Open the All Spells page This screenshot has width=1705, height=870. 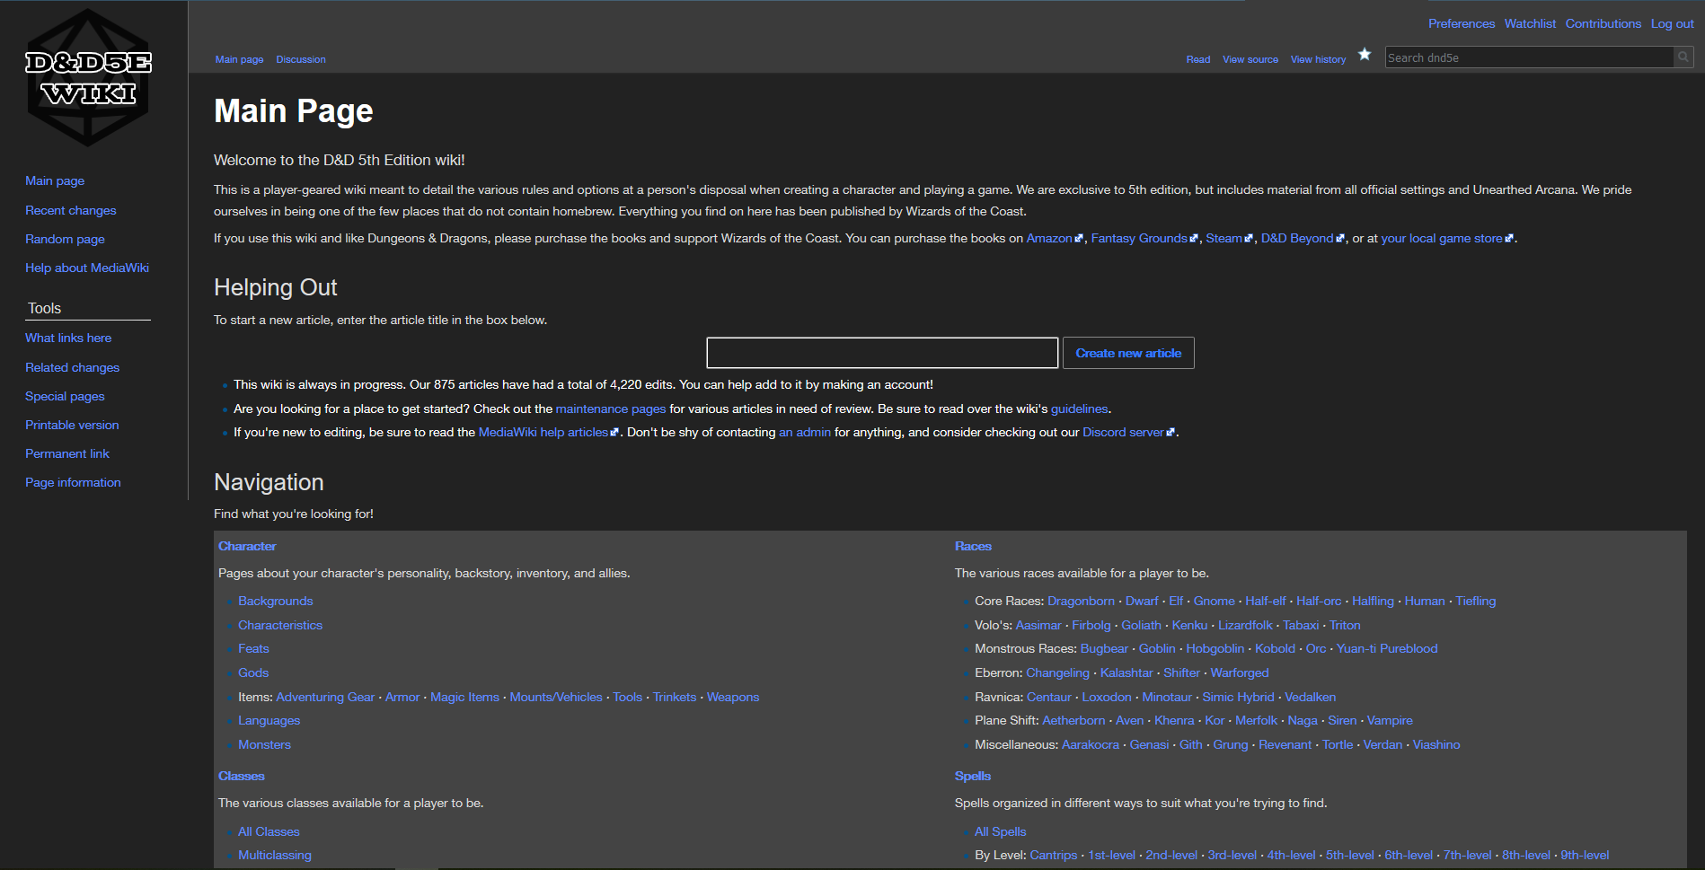point(1000,831)
